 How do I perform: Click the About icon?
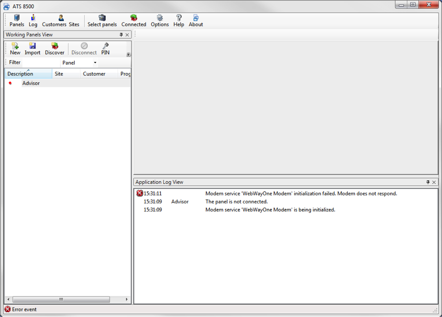196,18
